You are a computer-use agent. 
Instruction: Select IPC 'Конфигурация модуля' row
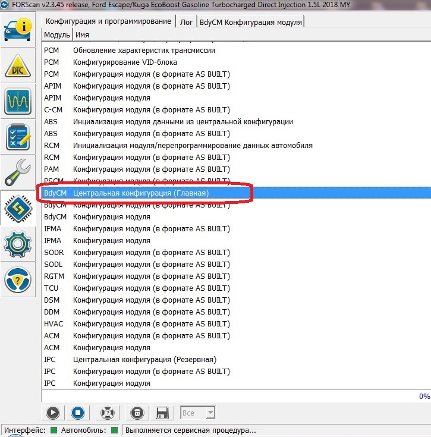coord(236,383)
